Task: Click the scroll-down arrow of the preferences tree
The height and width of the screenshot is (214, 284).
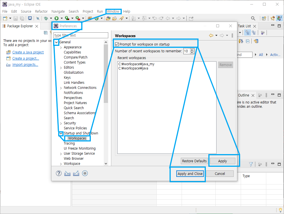Action: pyautogui.click(x=106, y=164)
